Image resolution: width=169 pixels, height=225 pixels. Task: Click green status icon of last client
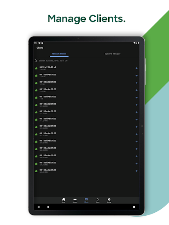tap(36, 171)
